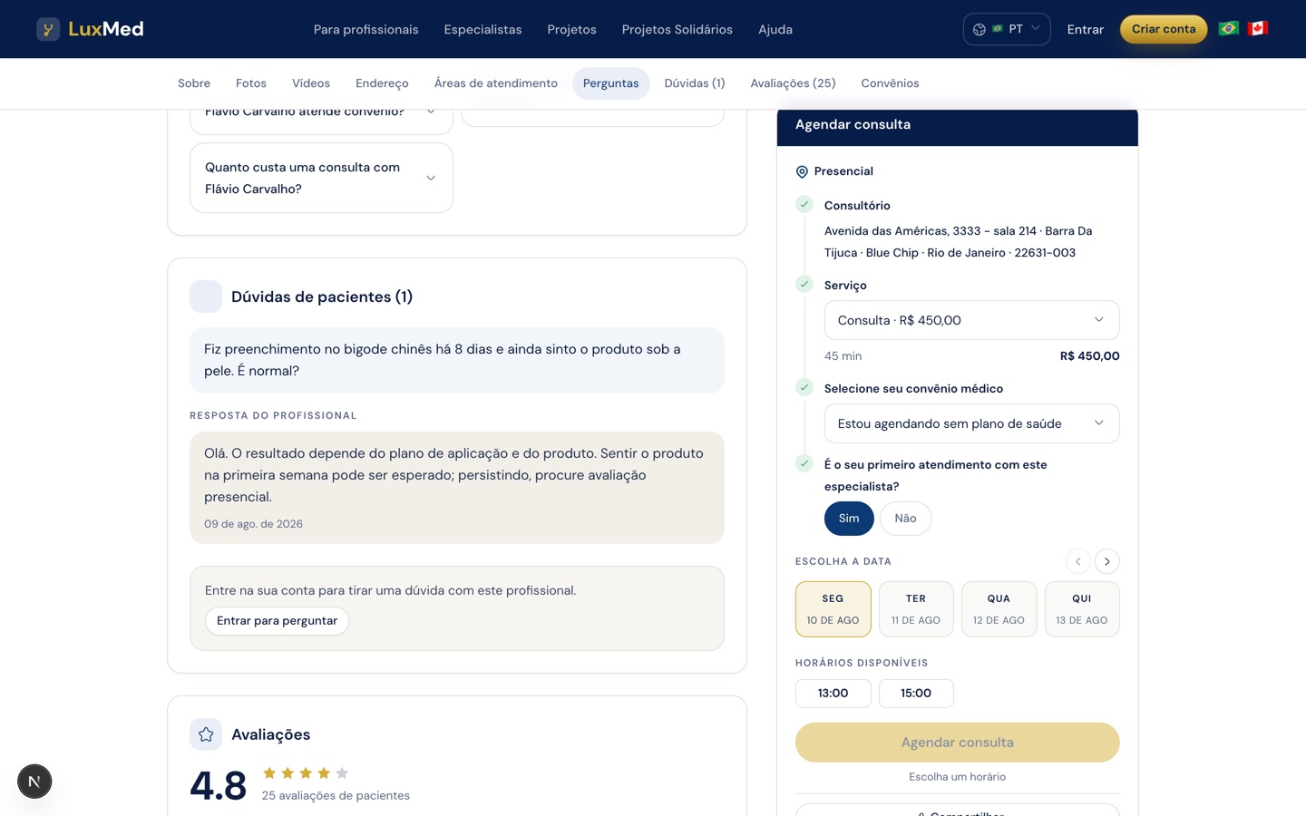1306x816 pixels.
Task: Click the Serviço checkmark step icon
Action: [804, 285]
